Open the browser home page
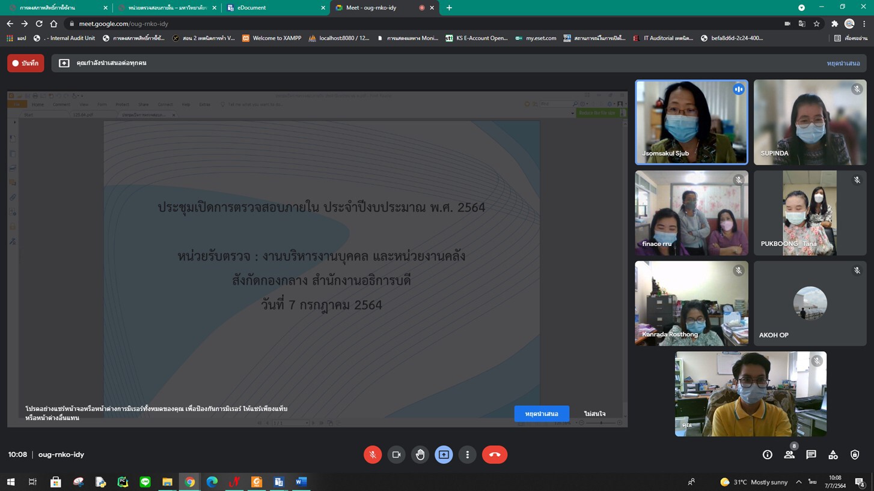 [53, 23]
